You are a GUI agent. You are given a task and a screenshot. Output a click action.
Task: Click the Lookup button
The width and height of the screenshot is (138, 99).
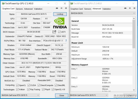pos(60,14)
